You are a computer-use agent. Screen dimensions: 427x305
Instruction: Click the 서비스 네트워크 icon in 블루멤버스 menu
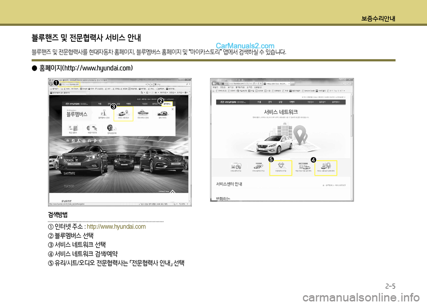(123, 114)
